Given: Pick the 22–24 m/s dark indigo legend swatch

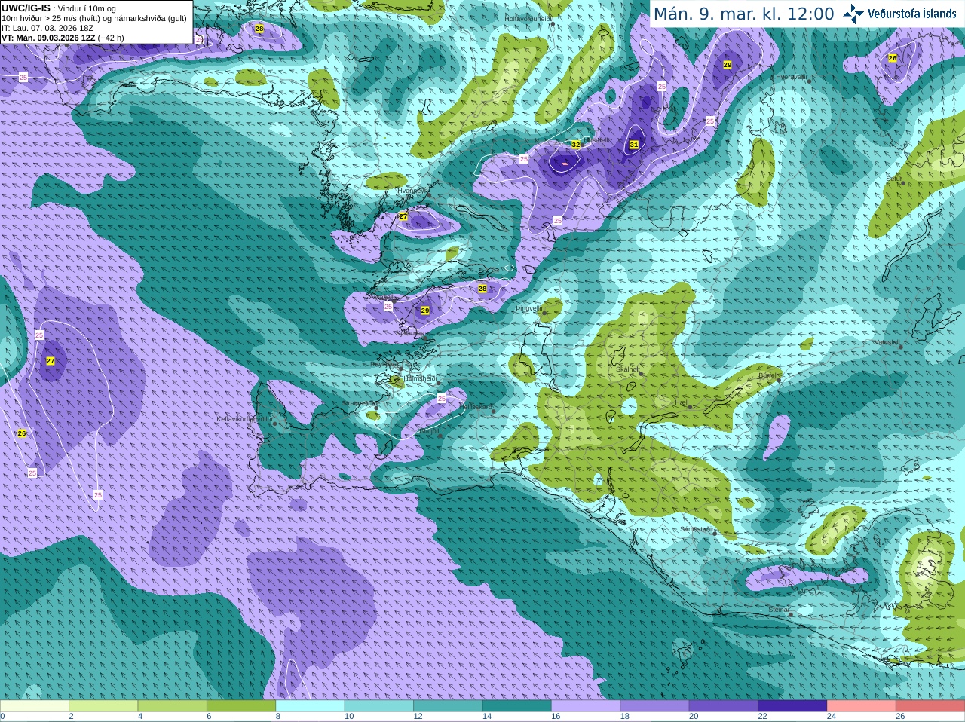Looking at the screenshot, I should pos(792,706).
